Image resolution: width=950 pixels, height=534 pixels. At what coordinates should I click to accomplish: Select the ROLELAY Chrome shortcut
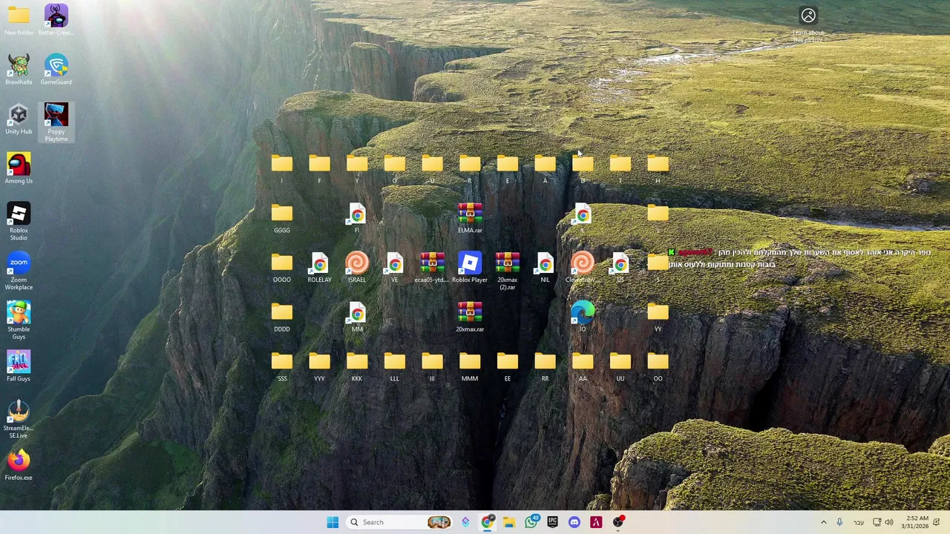[319, 267]
